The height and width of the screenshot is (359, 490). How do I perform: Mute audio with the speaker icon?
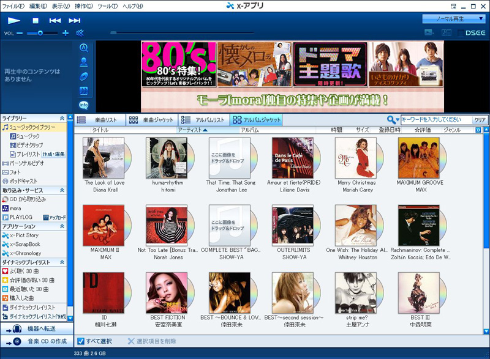click(x=80, y=33)
